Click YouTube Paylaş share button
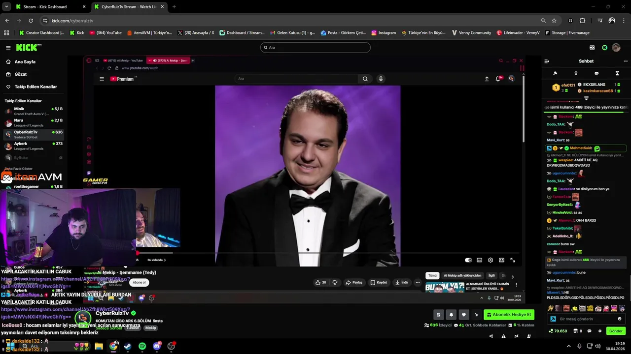The height and width of the screenshot is (354, 631). tap(354, 283)
